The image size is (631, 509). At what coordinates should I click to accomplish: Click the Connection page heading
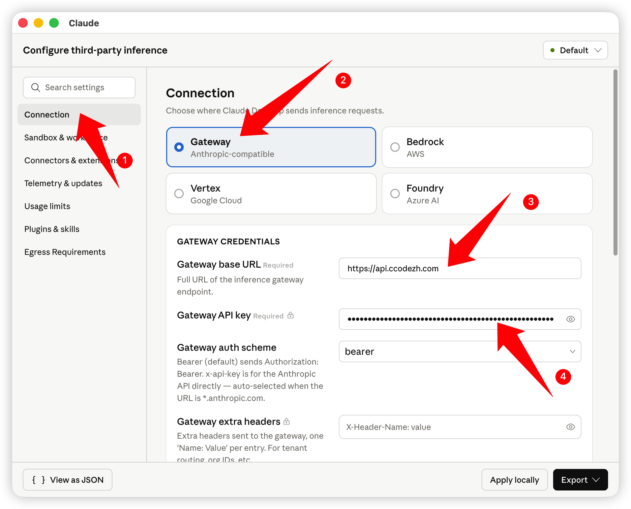[200, 93]
